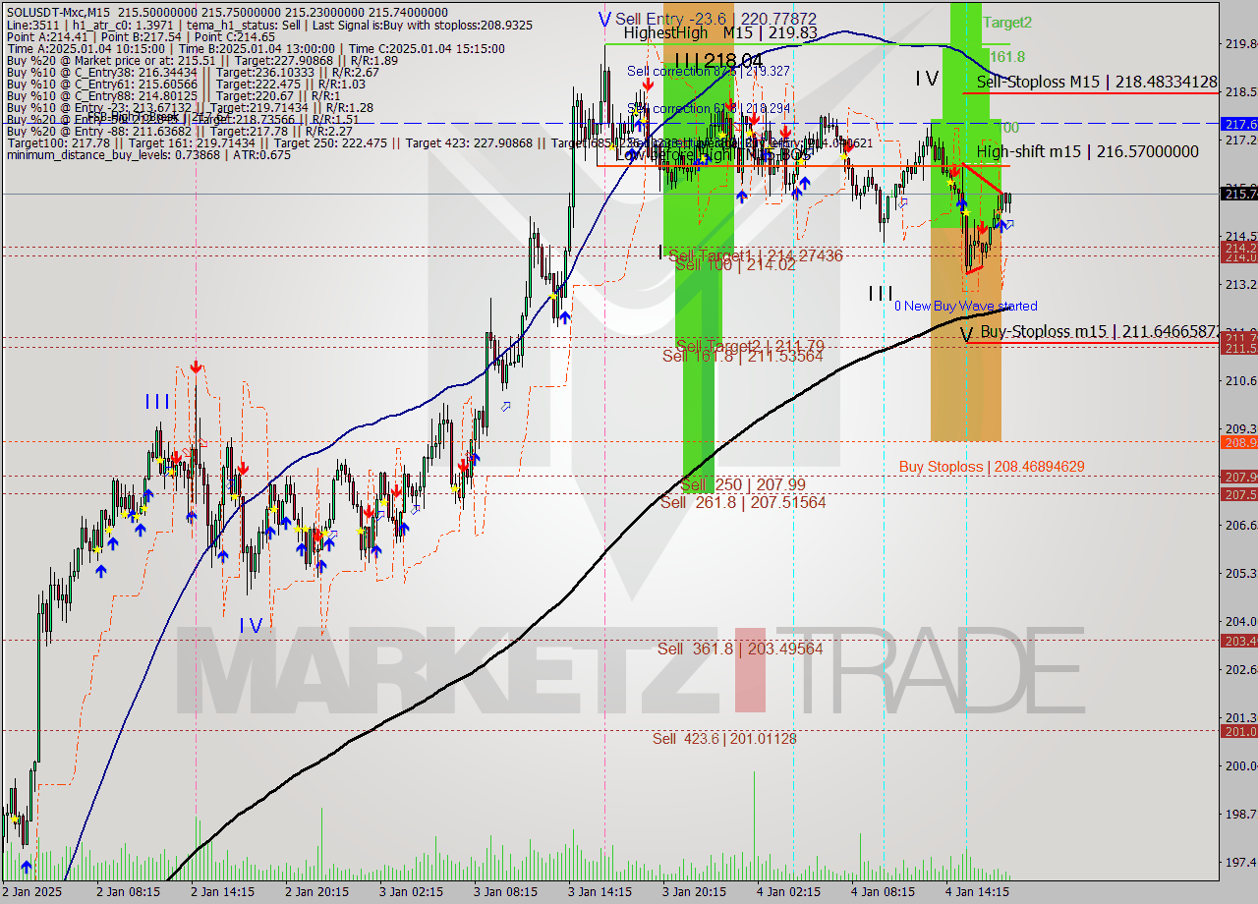Click the black current price tag 215.7

click(x=1238, y=194)
